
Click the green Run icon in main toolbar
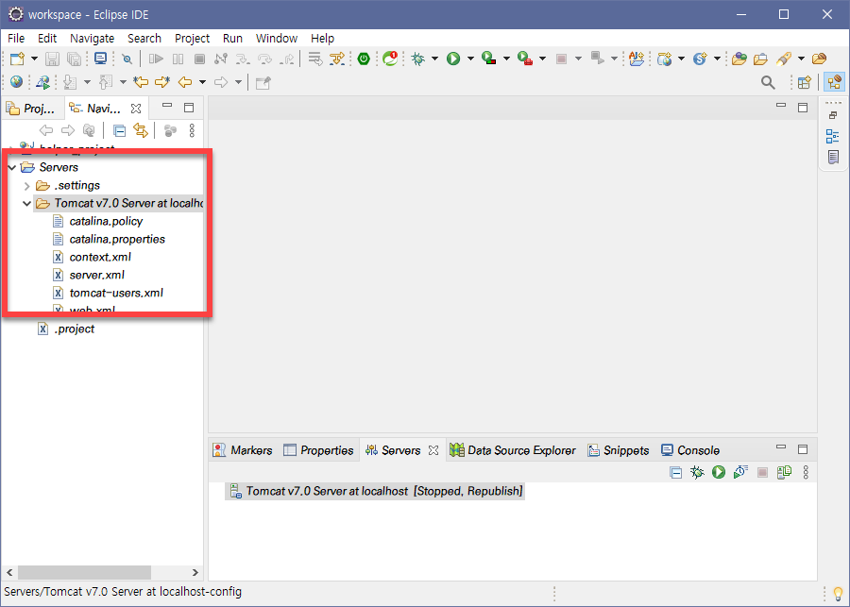453,59
